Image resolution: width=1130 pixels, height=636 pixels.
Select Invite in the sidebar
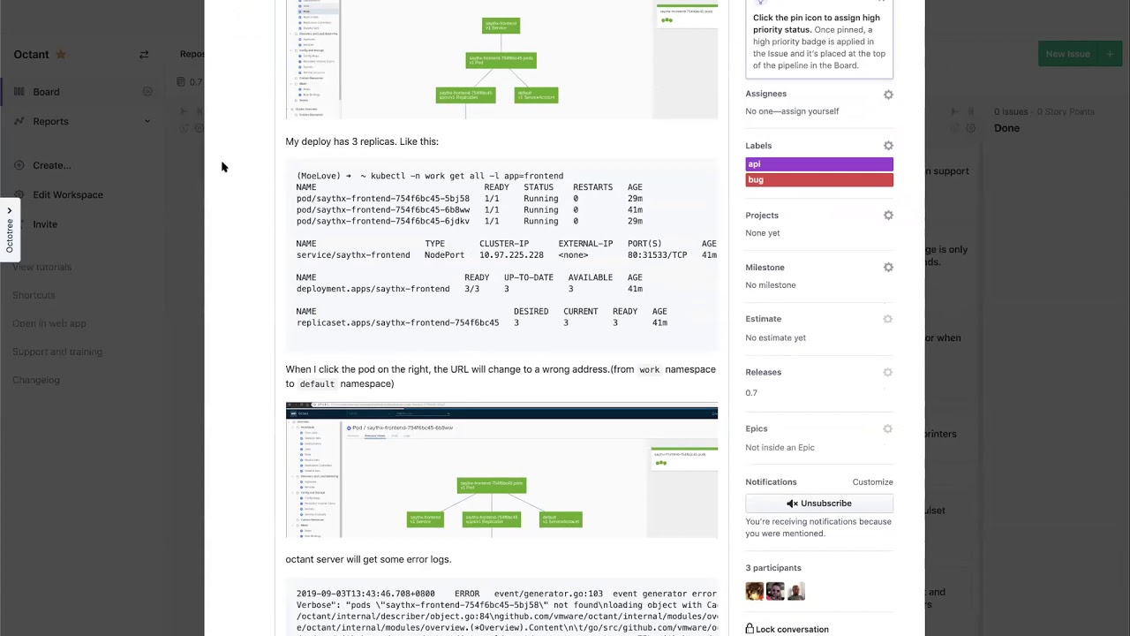click(x=45, y=224)
